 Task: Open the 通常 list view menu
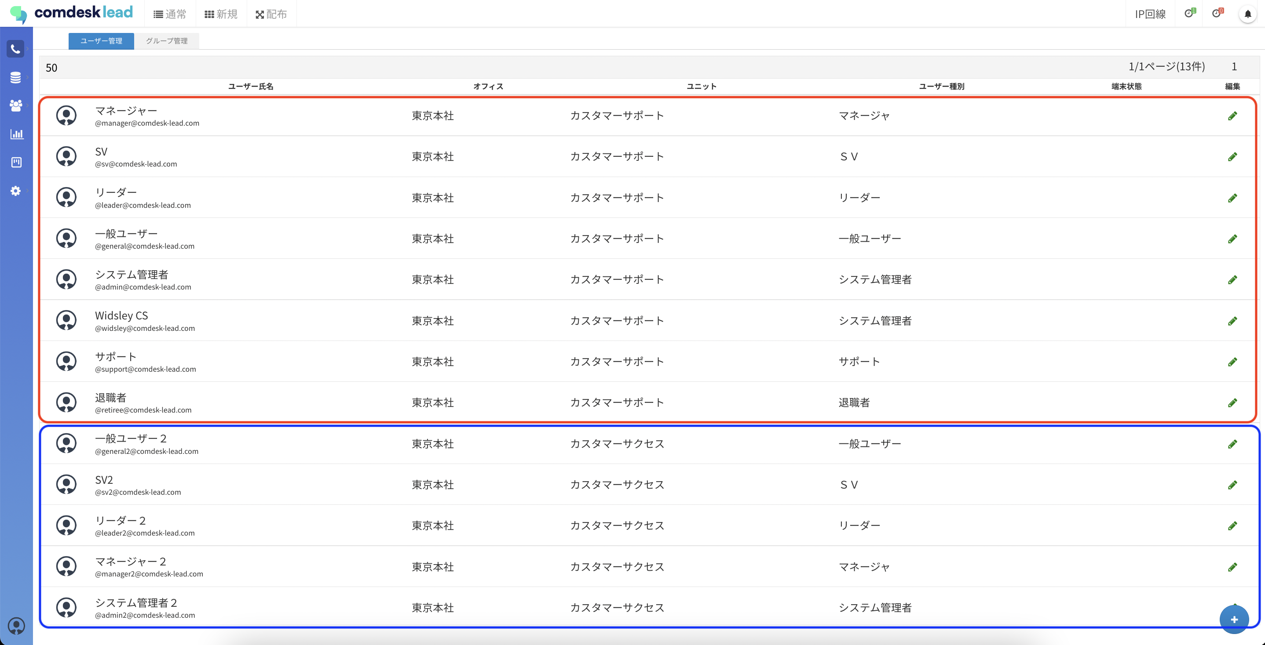[x=170, y=14]
